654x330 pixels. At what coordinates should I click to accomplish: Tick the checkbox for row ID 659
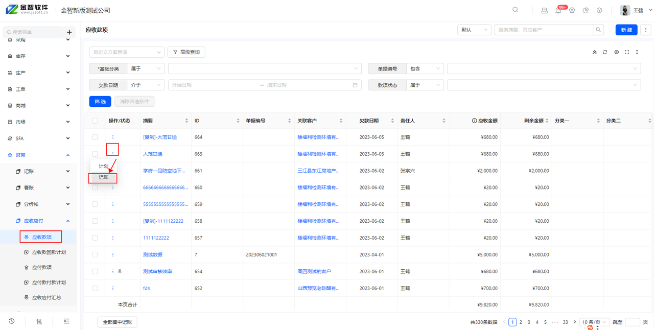click(x=95, y=204)
